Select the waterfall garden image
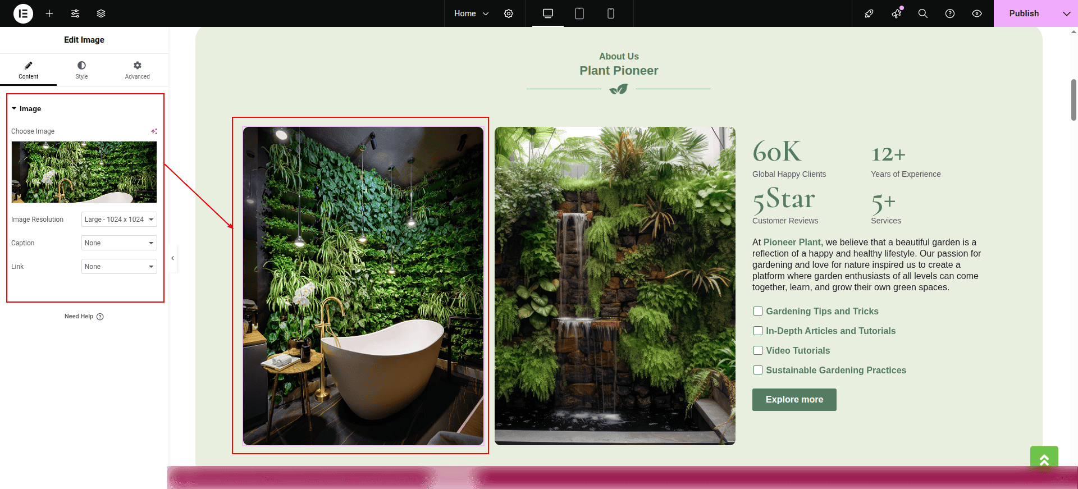This screenshot has width=1078, height=489. pyautogui.click(x=615, y=286)
